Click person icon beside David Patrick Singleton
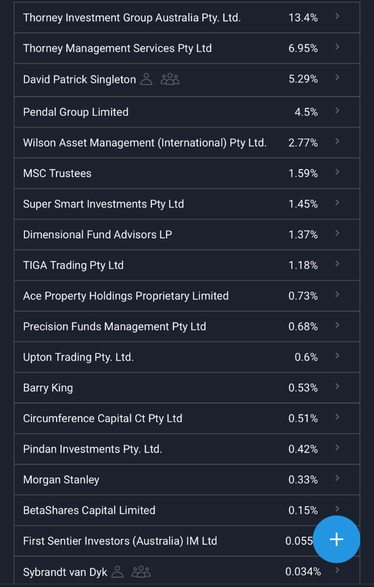 146,79
